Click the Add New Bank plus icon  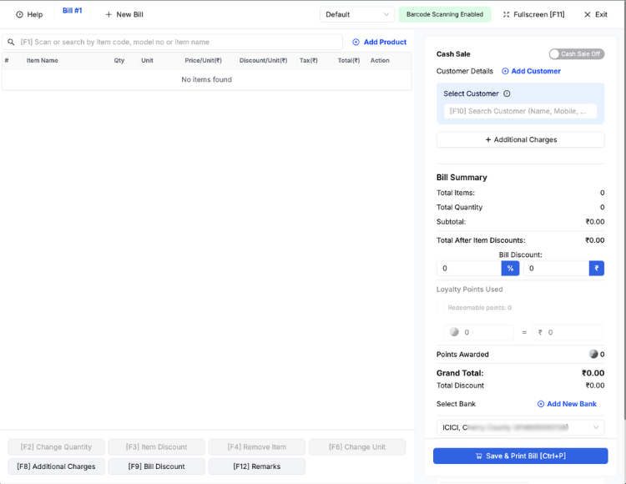(540, 404)
